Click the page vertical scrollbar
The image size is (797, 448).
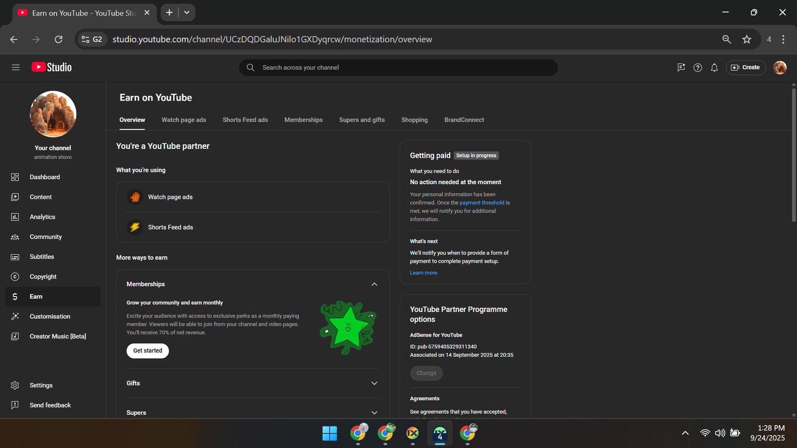tap(794, 154)
